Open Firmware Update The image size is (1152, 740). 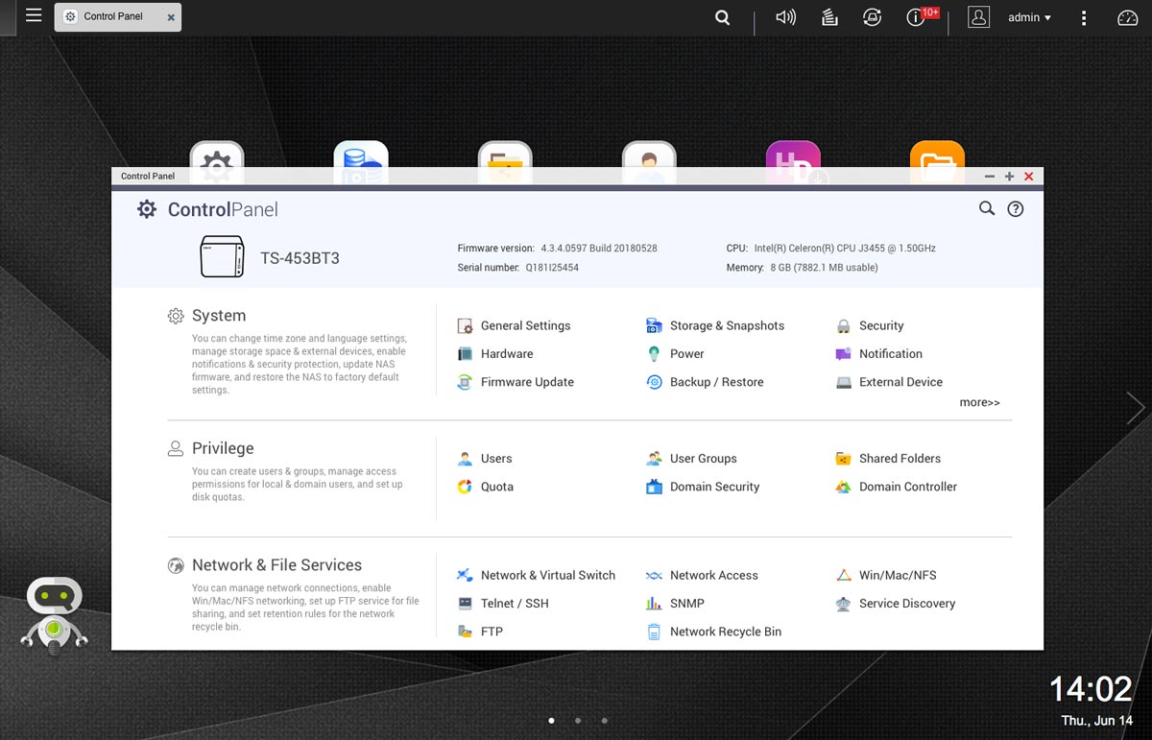click(516, 382)
